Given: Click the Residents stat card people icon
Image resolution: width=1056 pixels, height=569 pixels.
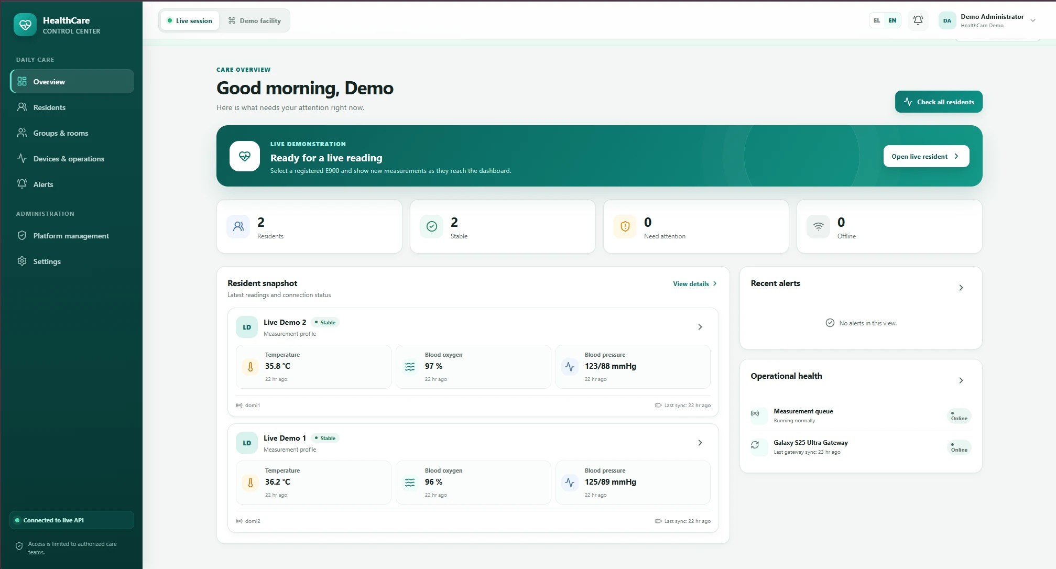Looking at the screenshot, I should pyautogui.click(x=238, y=226).
